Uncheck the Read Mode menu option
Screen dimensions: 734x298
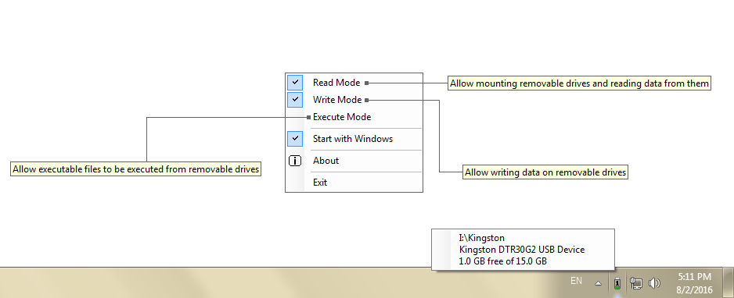coord(354,83)
